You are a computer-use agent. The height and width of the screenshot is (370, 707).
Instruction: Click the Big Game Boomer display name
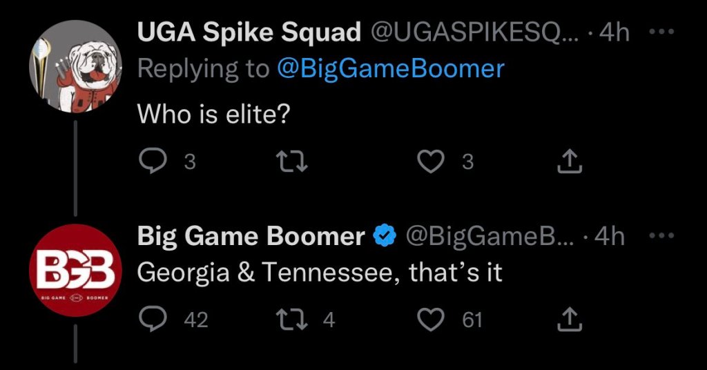coord(251,237)
